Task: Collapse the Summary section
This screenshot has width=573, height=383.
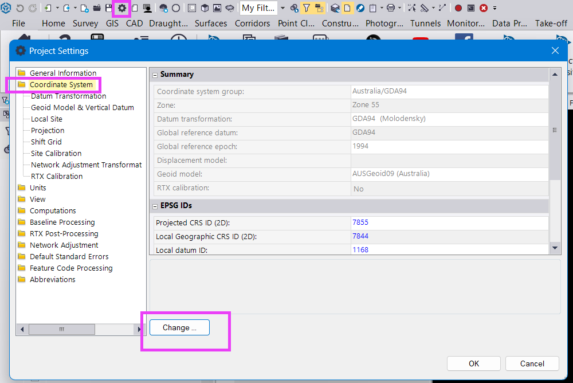Action: [x=155, y=75]
